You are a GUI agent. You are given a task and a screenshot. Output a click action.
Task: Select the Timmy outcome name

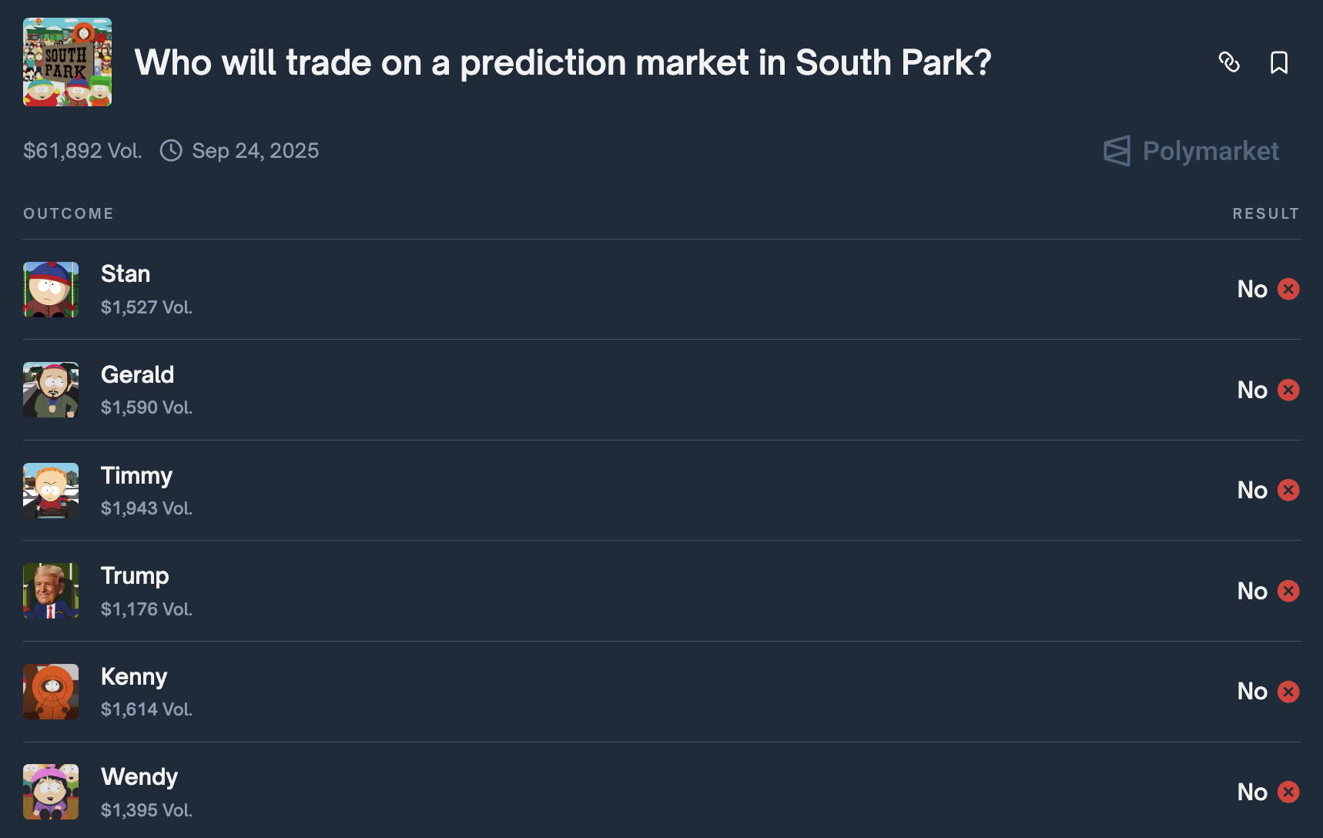pyautogui.click(x=136, y=475)
